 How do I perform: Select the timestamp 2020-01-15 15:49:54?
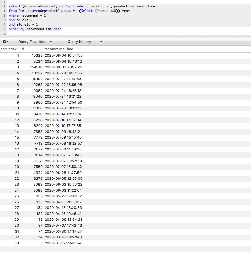pyautogui.click(x=63, y=243)
